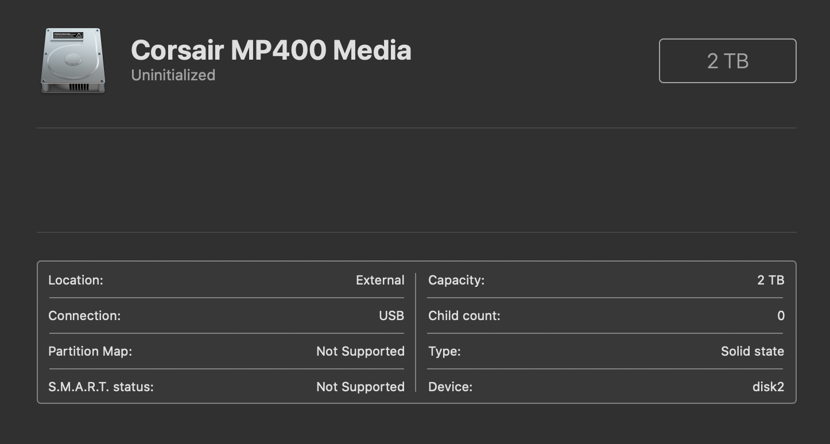Select the Location label
Screen dimensions: 830x444
click(76, 280)
